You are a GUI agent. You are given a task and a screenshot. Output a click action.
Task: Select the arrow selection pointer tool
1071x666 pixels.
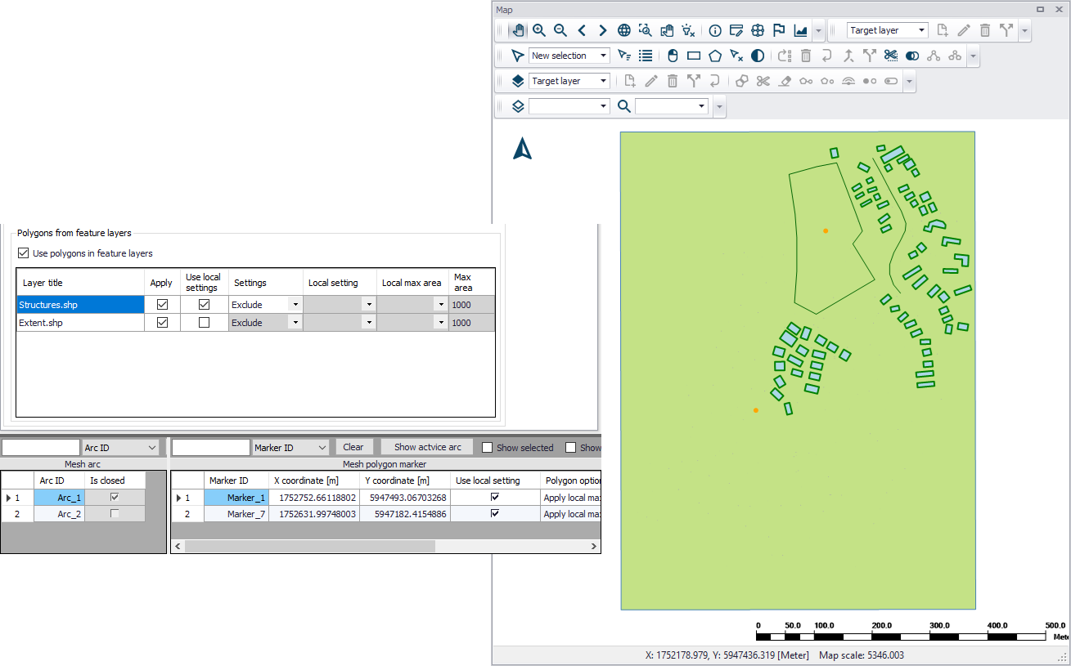518,56
